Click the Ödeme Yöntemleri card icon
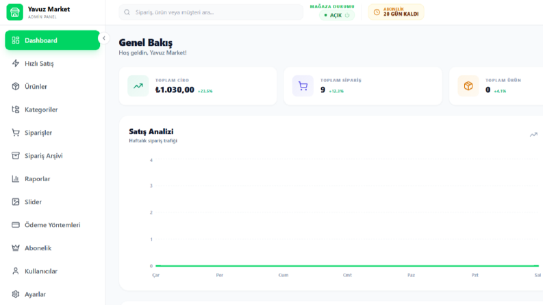The image size is (543, 305). (16, 225)
